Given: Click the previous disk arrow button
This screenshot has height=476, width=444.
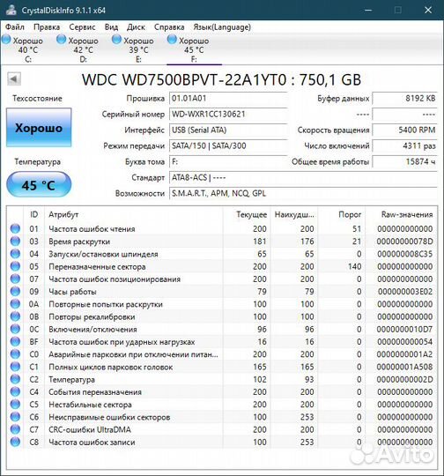Looking at the screenshot, I should click(14, 79).
